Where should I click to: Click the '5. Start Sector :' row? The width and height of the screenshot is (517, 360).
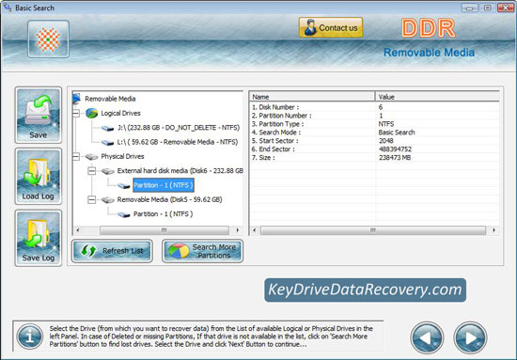point(374,141)
